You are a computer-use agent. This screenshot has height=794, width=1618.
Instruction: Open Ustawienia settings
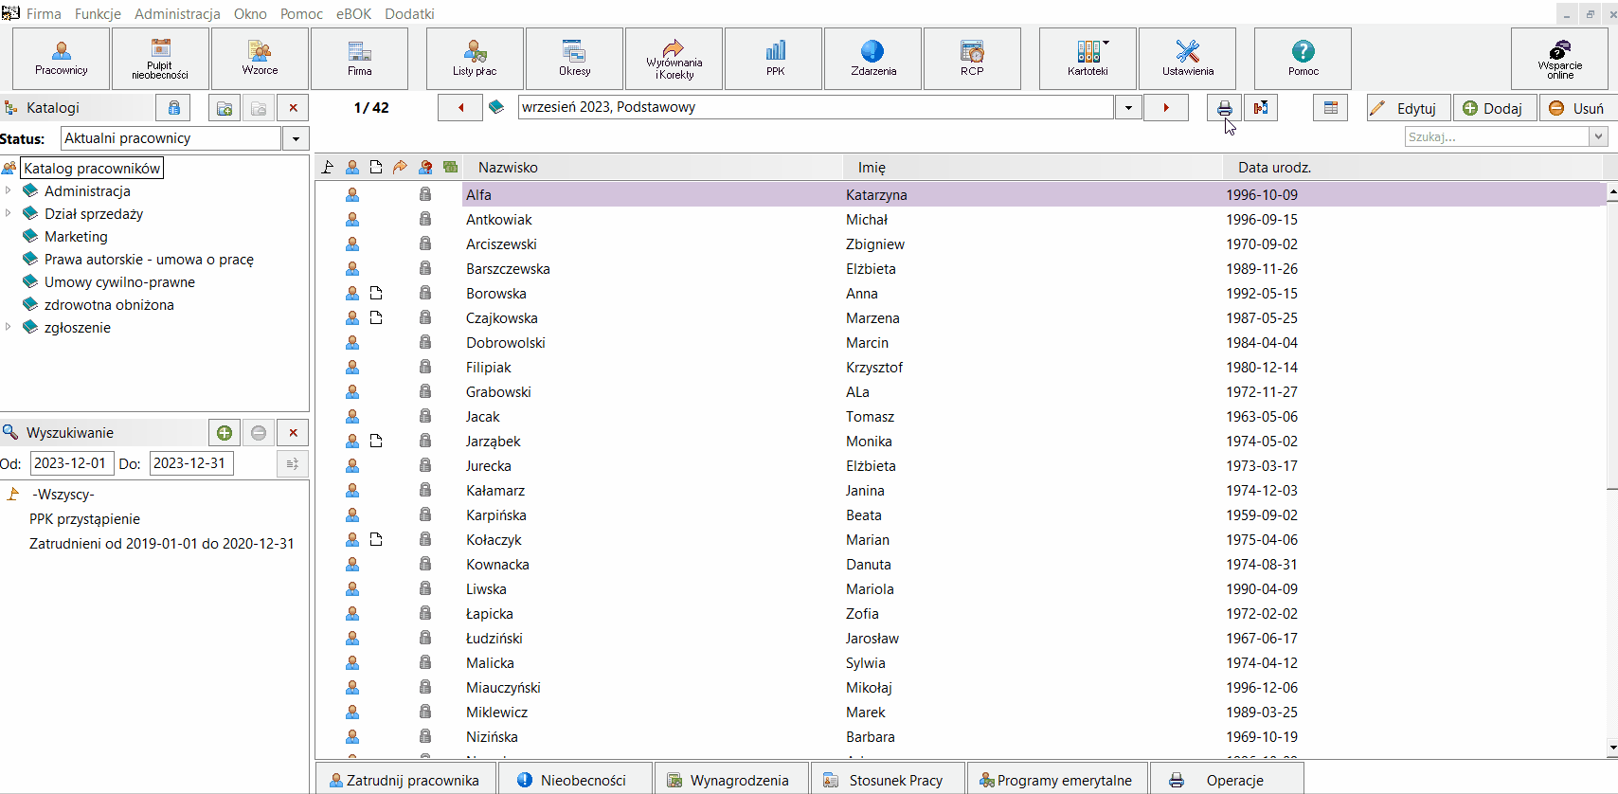point(1187,59)
